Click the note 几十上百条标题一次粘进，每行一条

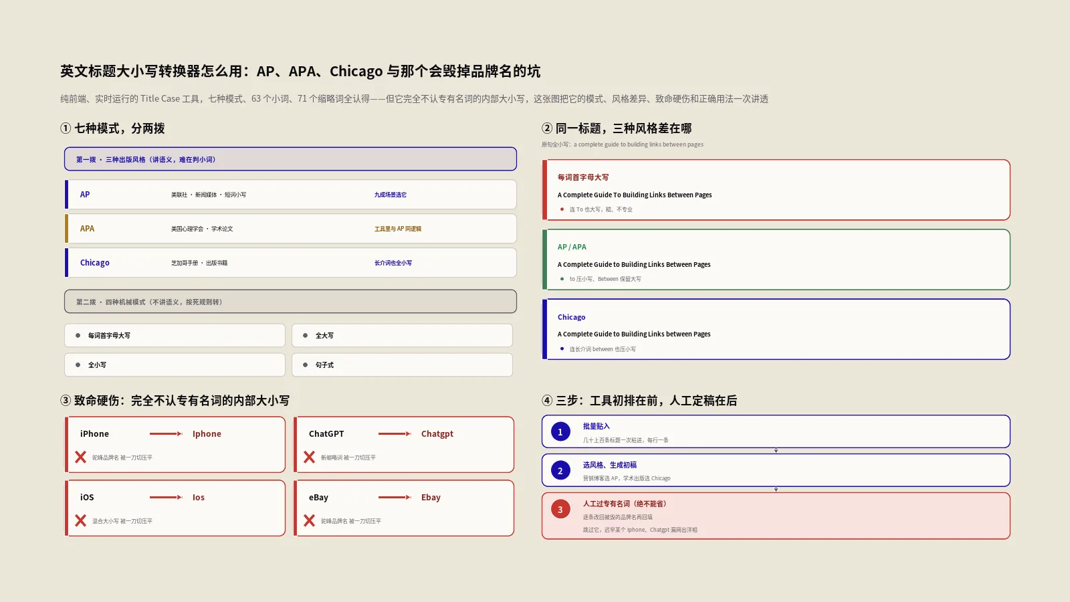[625, 441]
